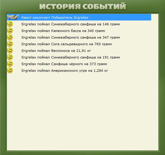Click smiley icon beside Санфиша чёрного entry
This screenshot has width=165, height=155.
pyautogui.click(x=10, y=64)
